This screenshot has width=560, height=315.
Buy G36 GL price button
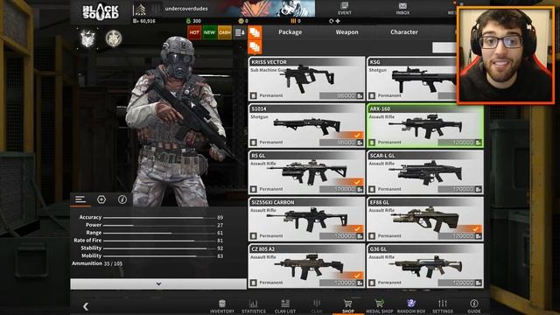click(460, 283)
